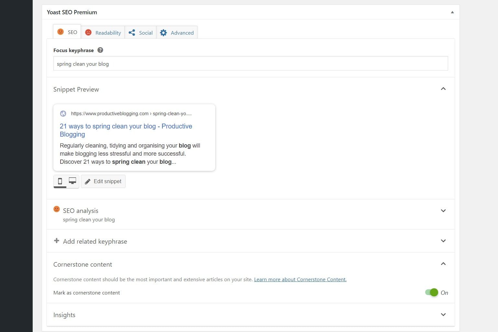Click the orange smiley in SEO analysis

click(57, 209)
